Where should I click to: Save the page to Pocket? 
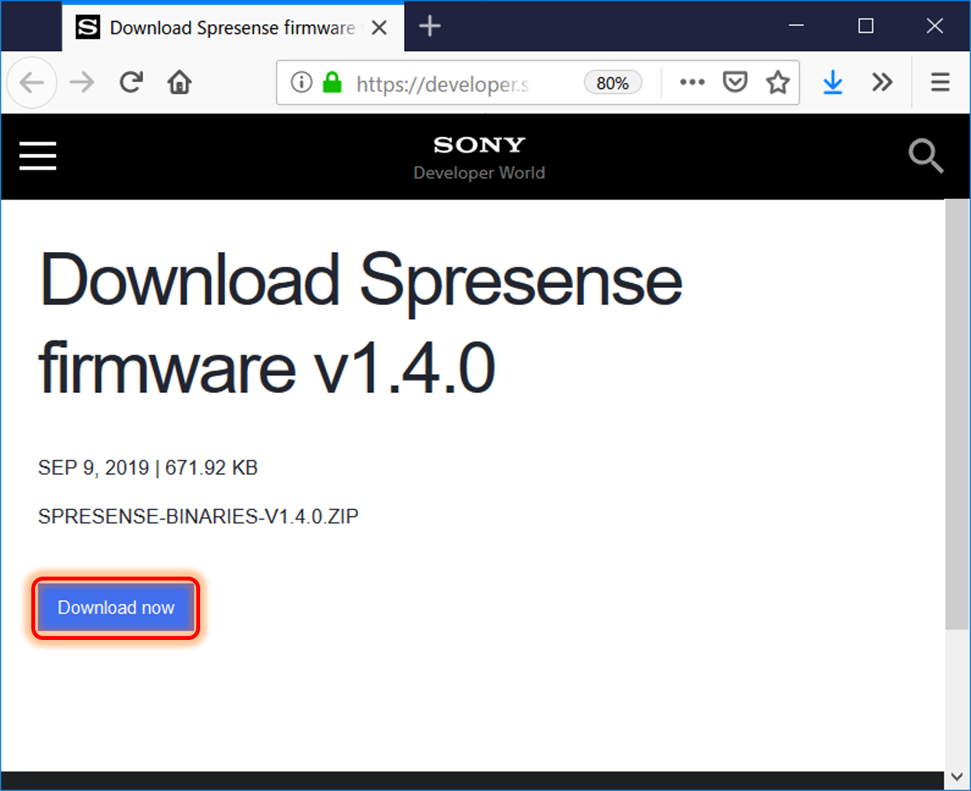click(x=735, y=82)
